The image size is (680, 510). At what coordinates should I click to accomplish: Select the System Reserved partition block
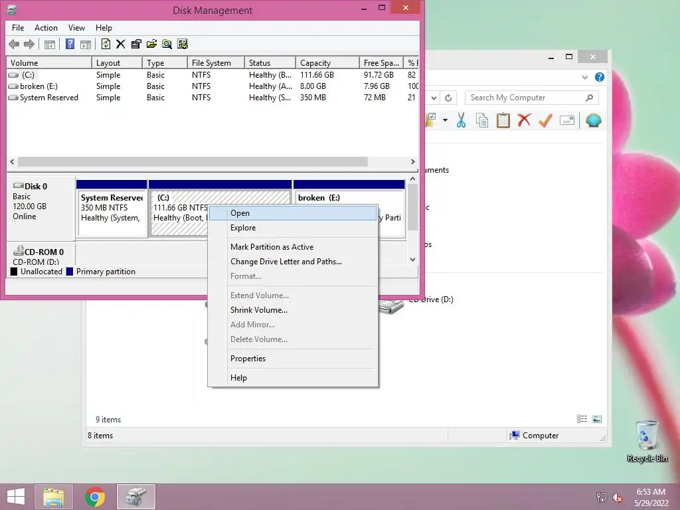click(x=112, y=209)
